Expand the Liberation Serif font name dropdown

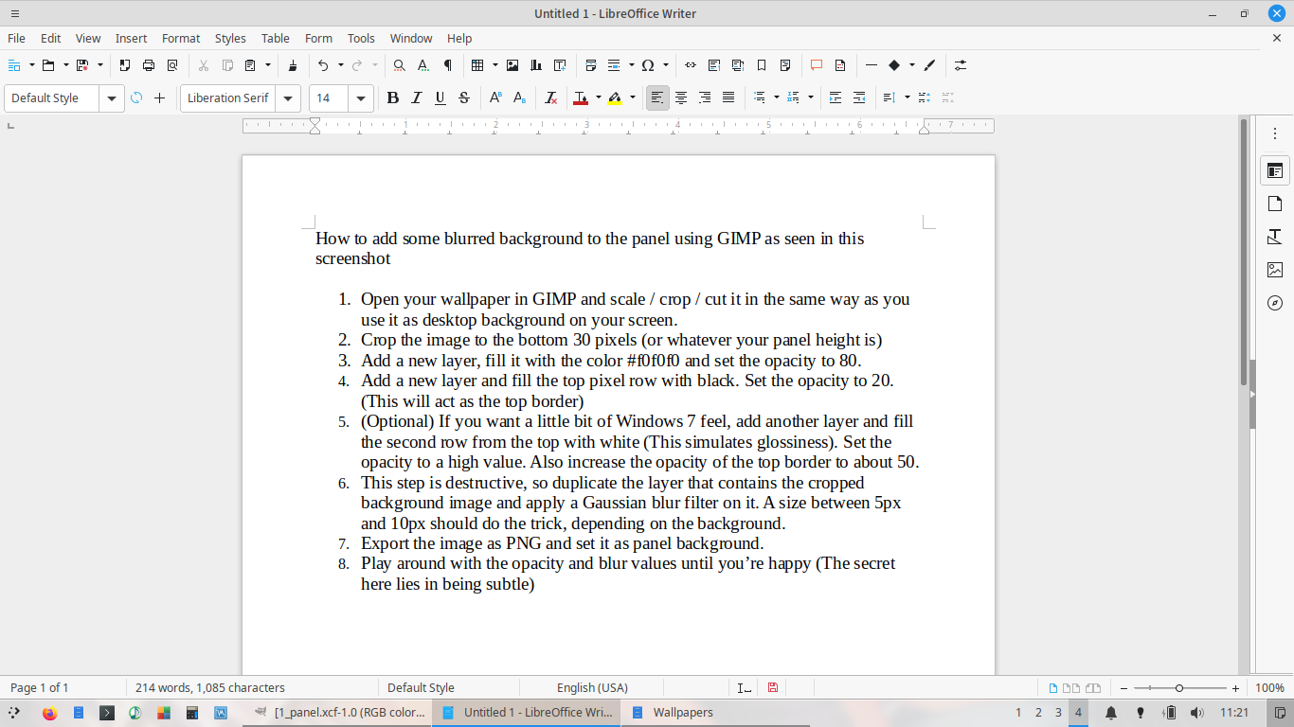click(x=289, y=98)
